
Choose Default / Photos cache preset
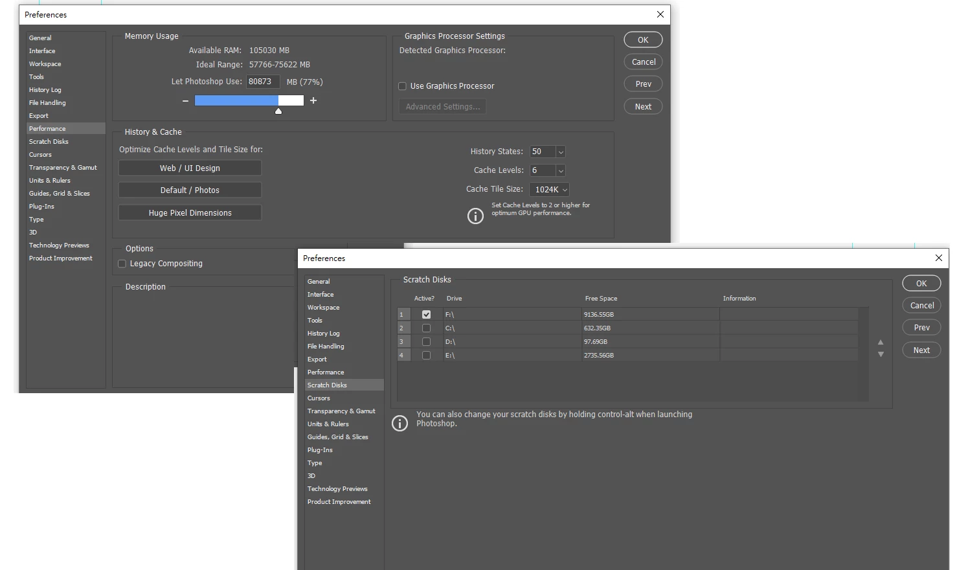(x=190, y=190)
